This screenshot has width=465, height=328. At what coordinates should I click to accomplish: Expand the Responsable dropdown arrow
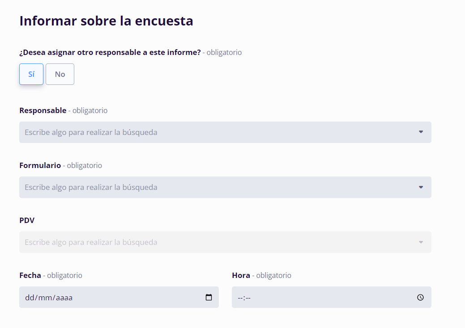tap(421, 132)
